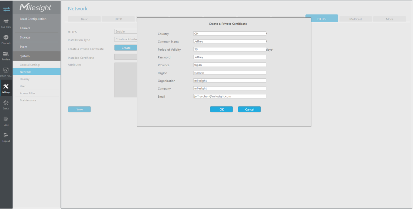The width and height of the screenshot is (413, 209).
Task: Switch to the Multicast tab
Action: coord(356,19)
